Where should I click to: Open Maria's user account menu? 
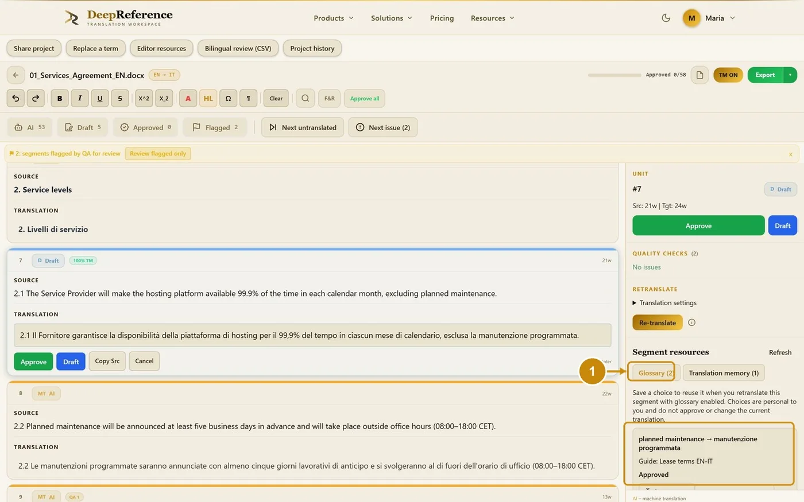pos(709,18)
